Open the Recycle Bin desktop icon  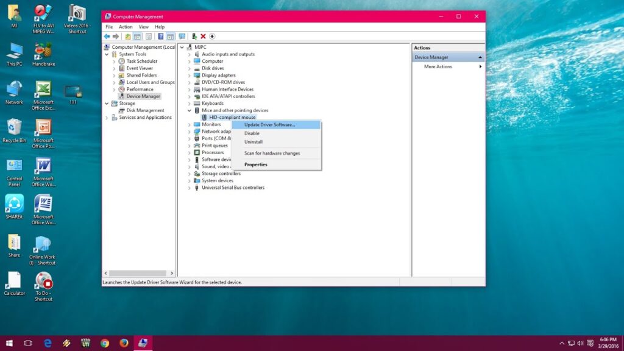pos(15,130)
